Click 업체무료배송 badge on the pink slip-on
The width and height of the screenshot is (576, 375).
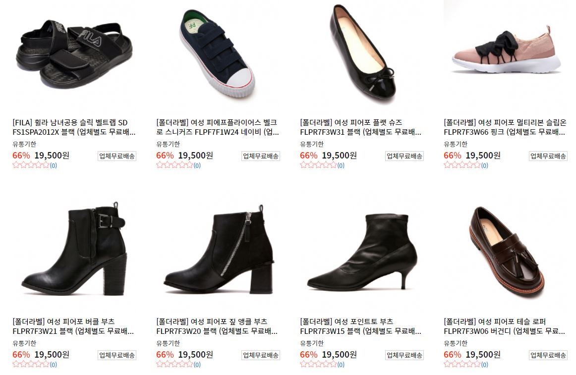[548, 156]
